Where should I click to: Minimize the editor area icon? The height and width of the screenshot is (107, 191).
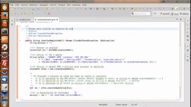click(x=177, y=19)
